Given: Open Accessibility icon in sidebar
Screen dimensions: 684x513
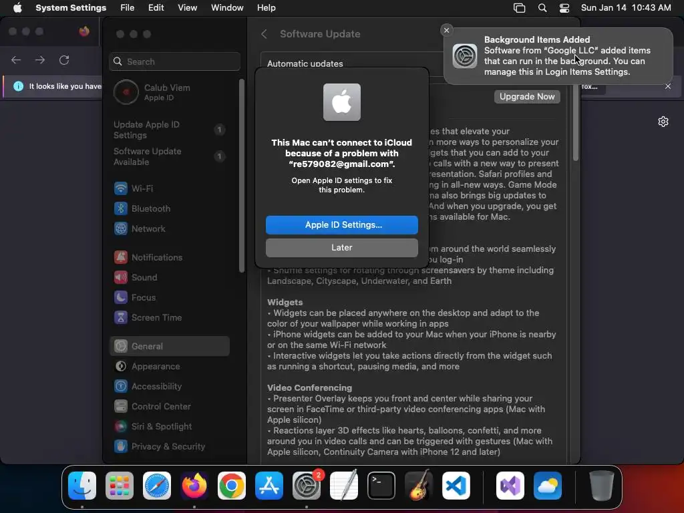Looking at the screenshot, I should (121, 387).
